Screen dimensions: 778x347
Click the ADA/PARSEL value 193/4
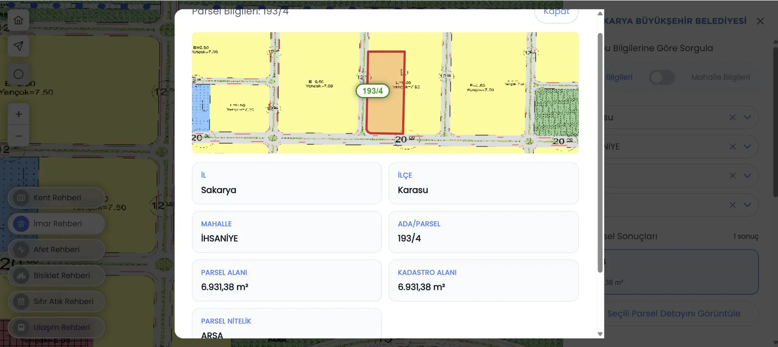click(x=409, y=238)
